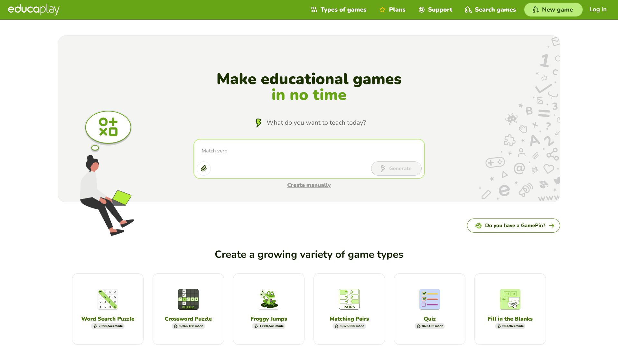
Task: Click the 1,880,541 made badge
Action: 269,326
